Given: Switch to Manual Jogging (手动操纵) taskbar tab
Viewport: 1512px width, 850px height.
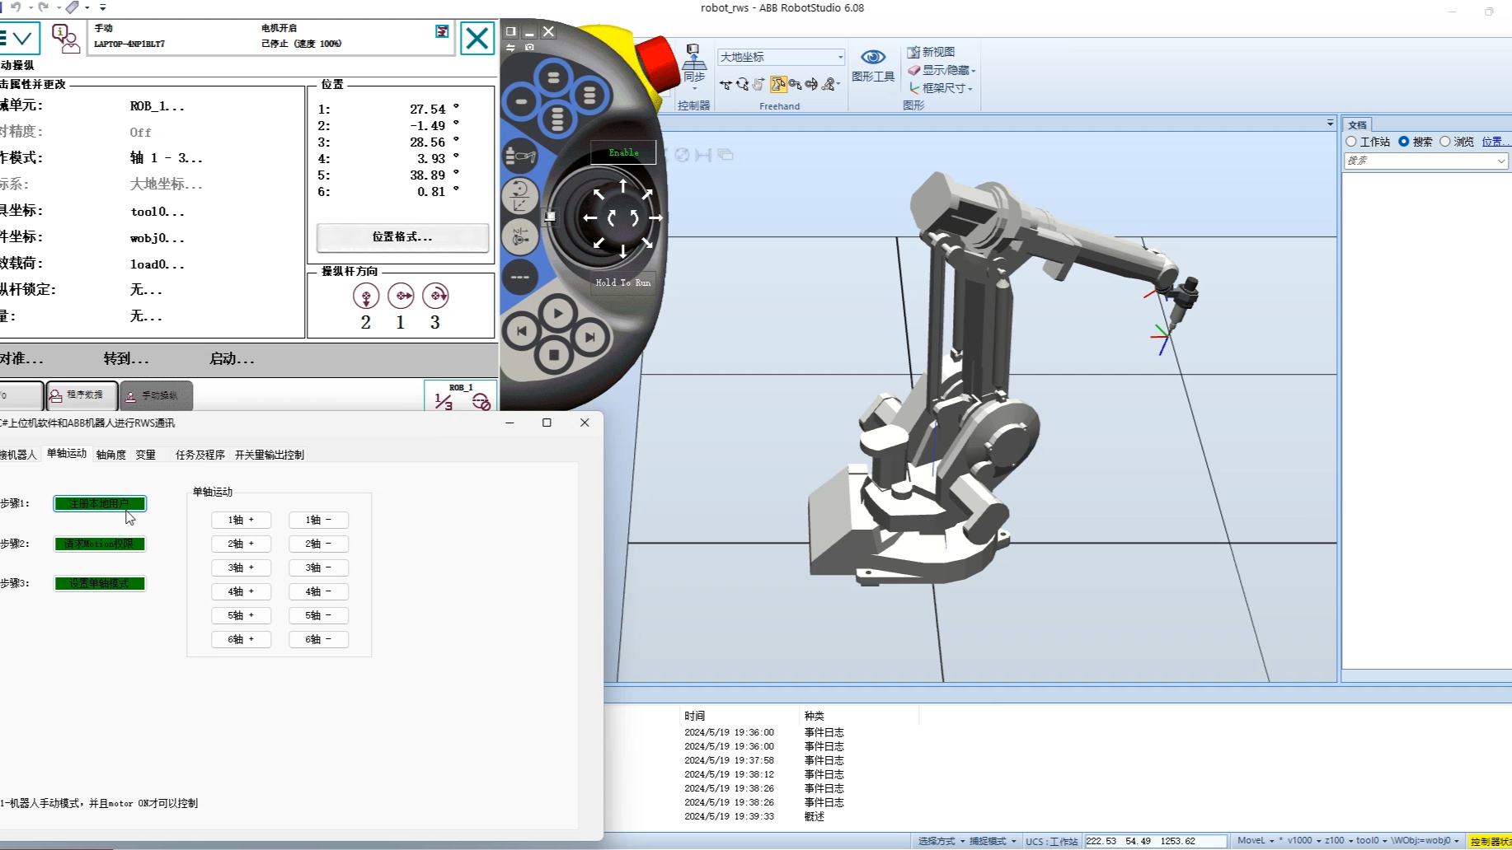Looking at the screenshot, I should click(x=156, y=395).
